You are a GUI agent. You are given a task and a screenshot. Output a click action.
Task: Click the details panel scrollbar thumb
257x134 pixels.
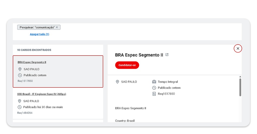[240, 87]
